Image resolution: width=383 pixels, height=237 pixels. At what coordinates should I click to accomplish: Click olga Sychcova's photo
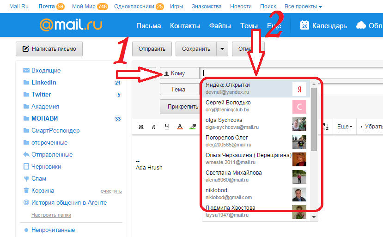[299, 124]
